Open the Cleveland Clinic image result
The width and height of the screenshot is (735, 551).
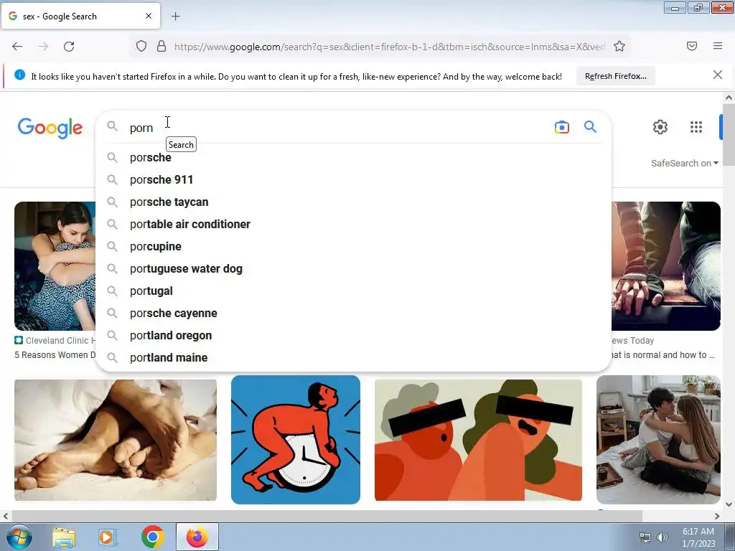[x=55, y=266]
